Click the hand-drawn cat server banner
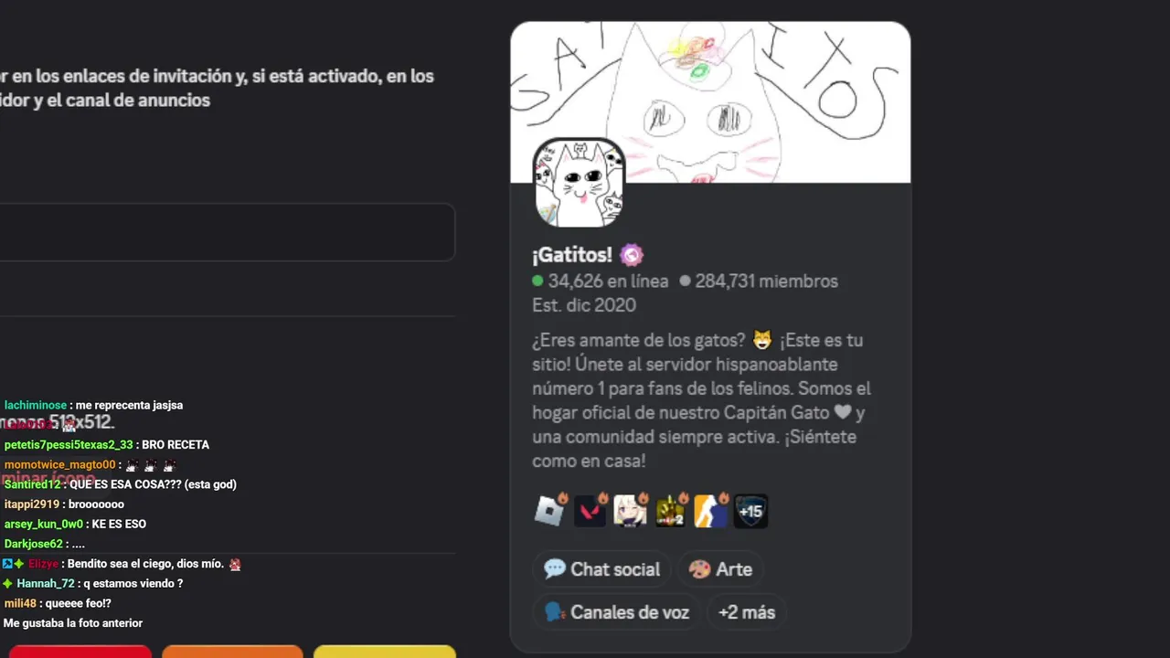1170x658 pixels. (x=710, y=102)
